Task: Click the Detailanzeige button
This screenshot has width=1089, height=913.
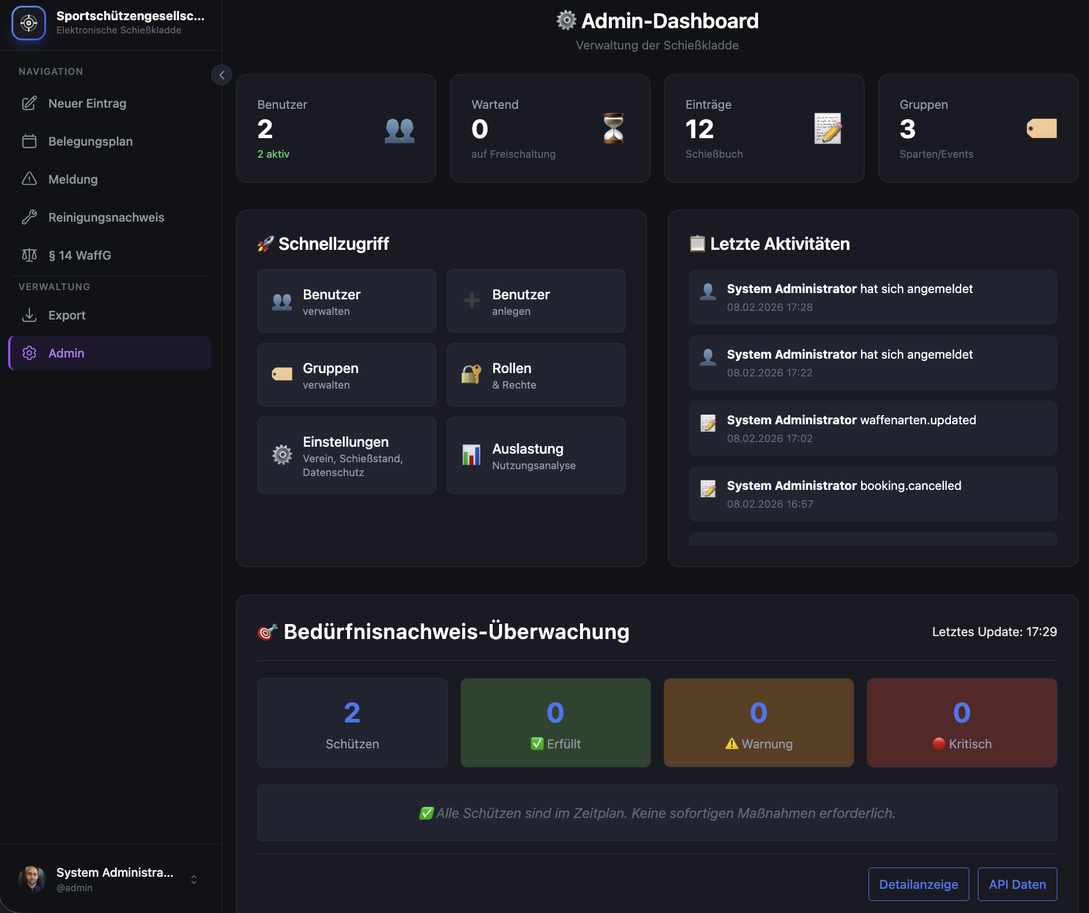Action: (x=918, y=884)
